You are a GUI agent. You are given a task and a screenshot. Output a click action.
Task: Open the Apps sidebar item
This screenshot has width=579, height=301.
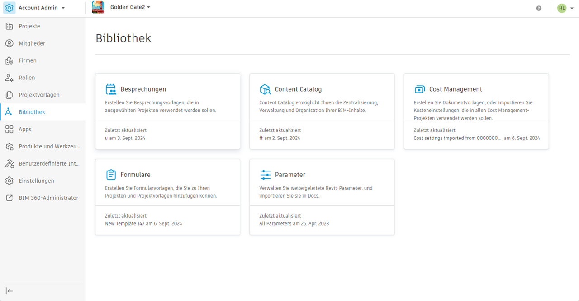[25, 129]
